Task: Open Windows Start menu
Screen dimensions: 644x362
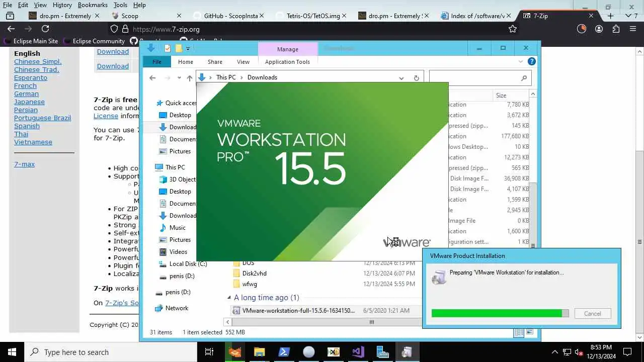Action: [12, 352]
